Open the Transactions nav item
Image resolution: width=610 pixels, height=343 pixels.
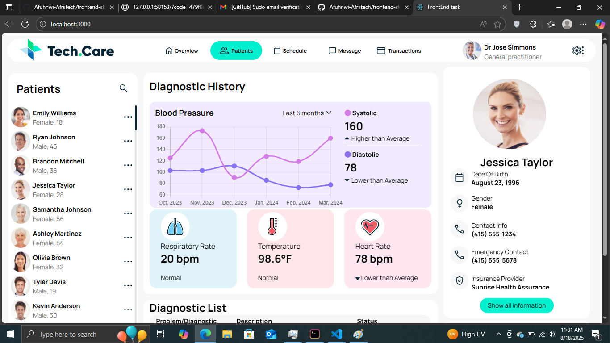pyautogui.click(x=399, y=51)
